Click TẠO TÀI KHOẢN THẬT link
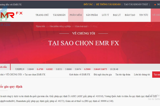The image size is (160, 106). coord(136,4)
